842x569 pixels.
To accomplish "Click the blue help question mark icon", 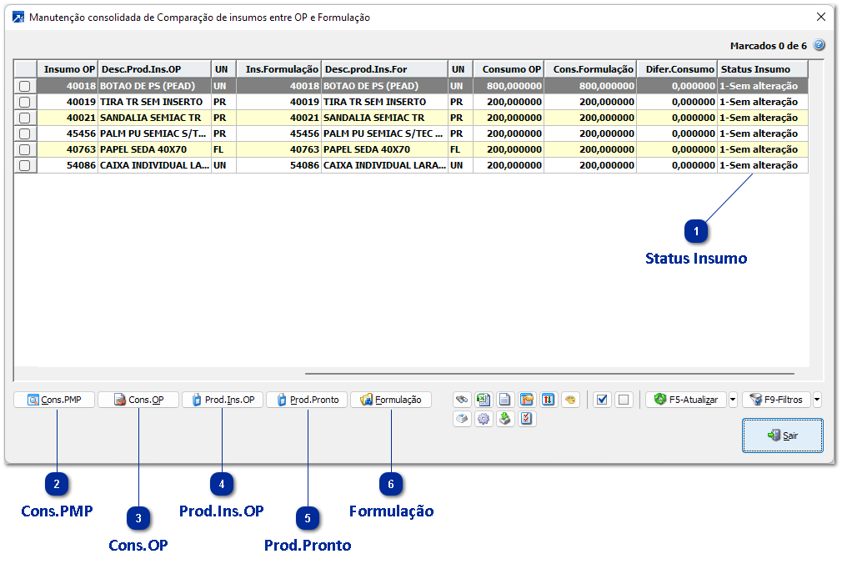I will click(x=819, y=45).
